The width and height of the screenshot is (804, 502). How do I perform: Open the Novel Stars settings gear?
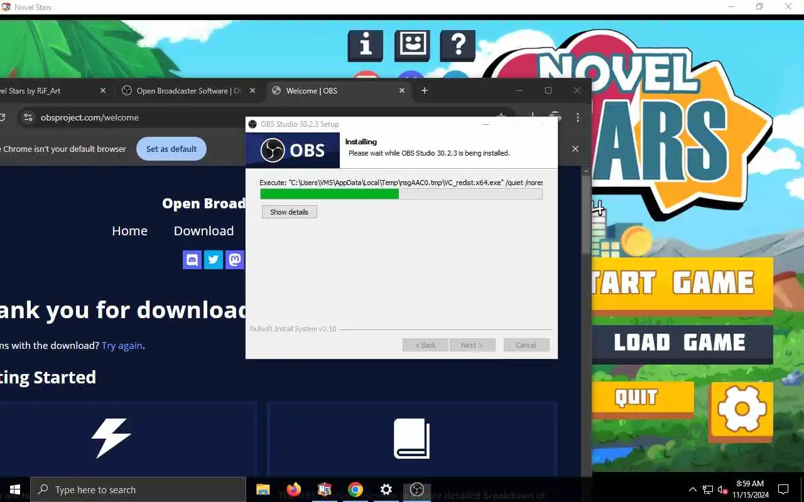pos(741,410)
